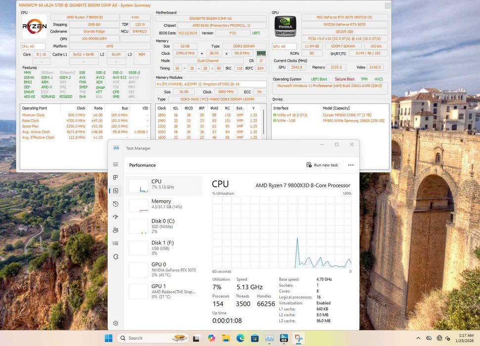Select the Memory performance item
The image size is (480, 346).
pyautogui.click(x=164, y=205)
